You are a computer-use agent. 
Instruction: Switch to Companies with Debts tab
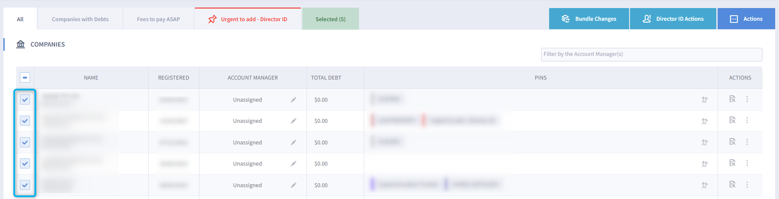point(80,19)
